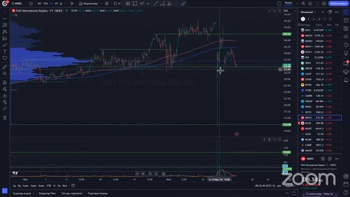Viewport: 350px width, 197px height.
Task: Select NLMK row in watchlist
Action: click(x=319, y=140)
